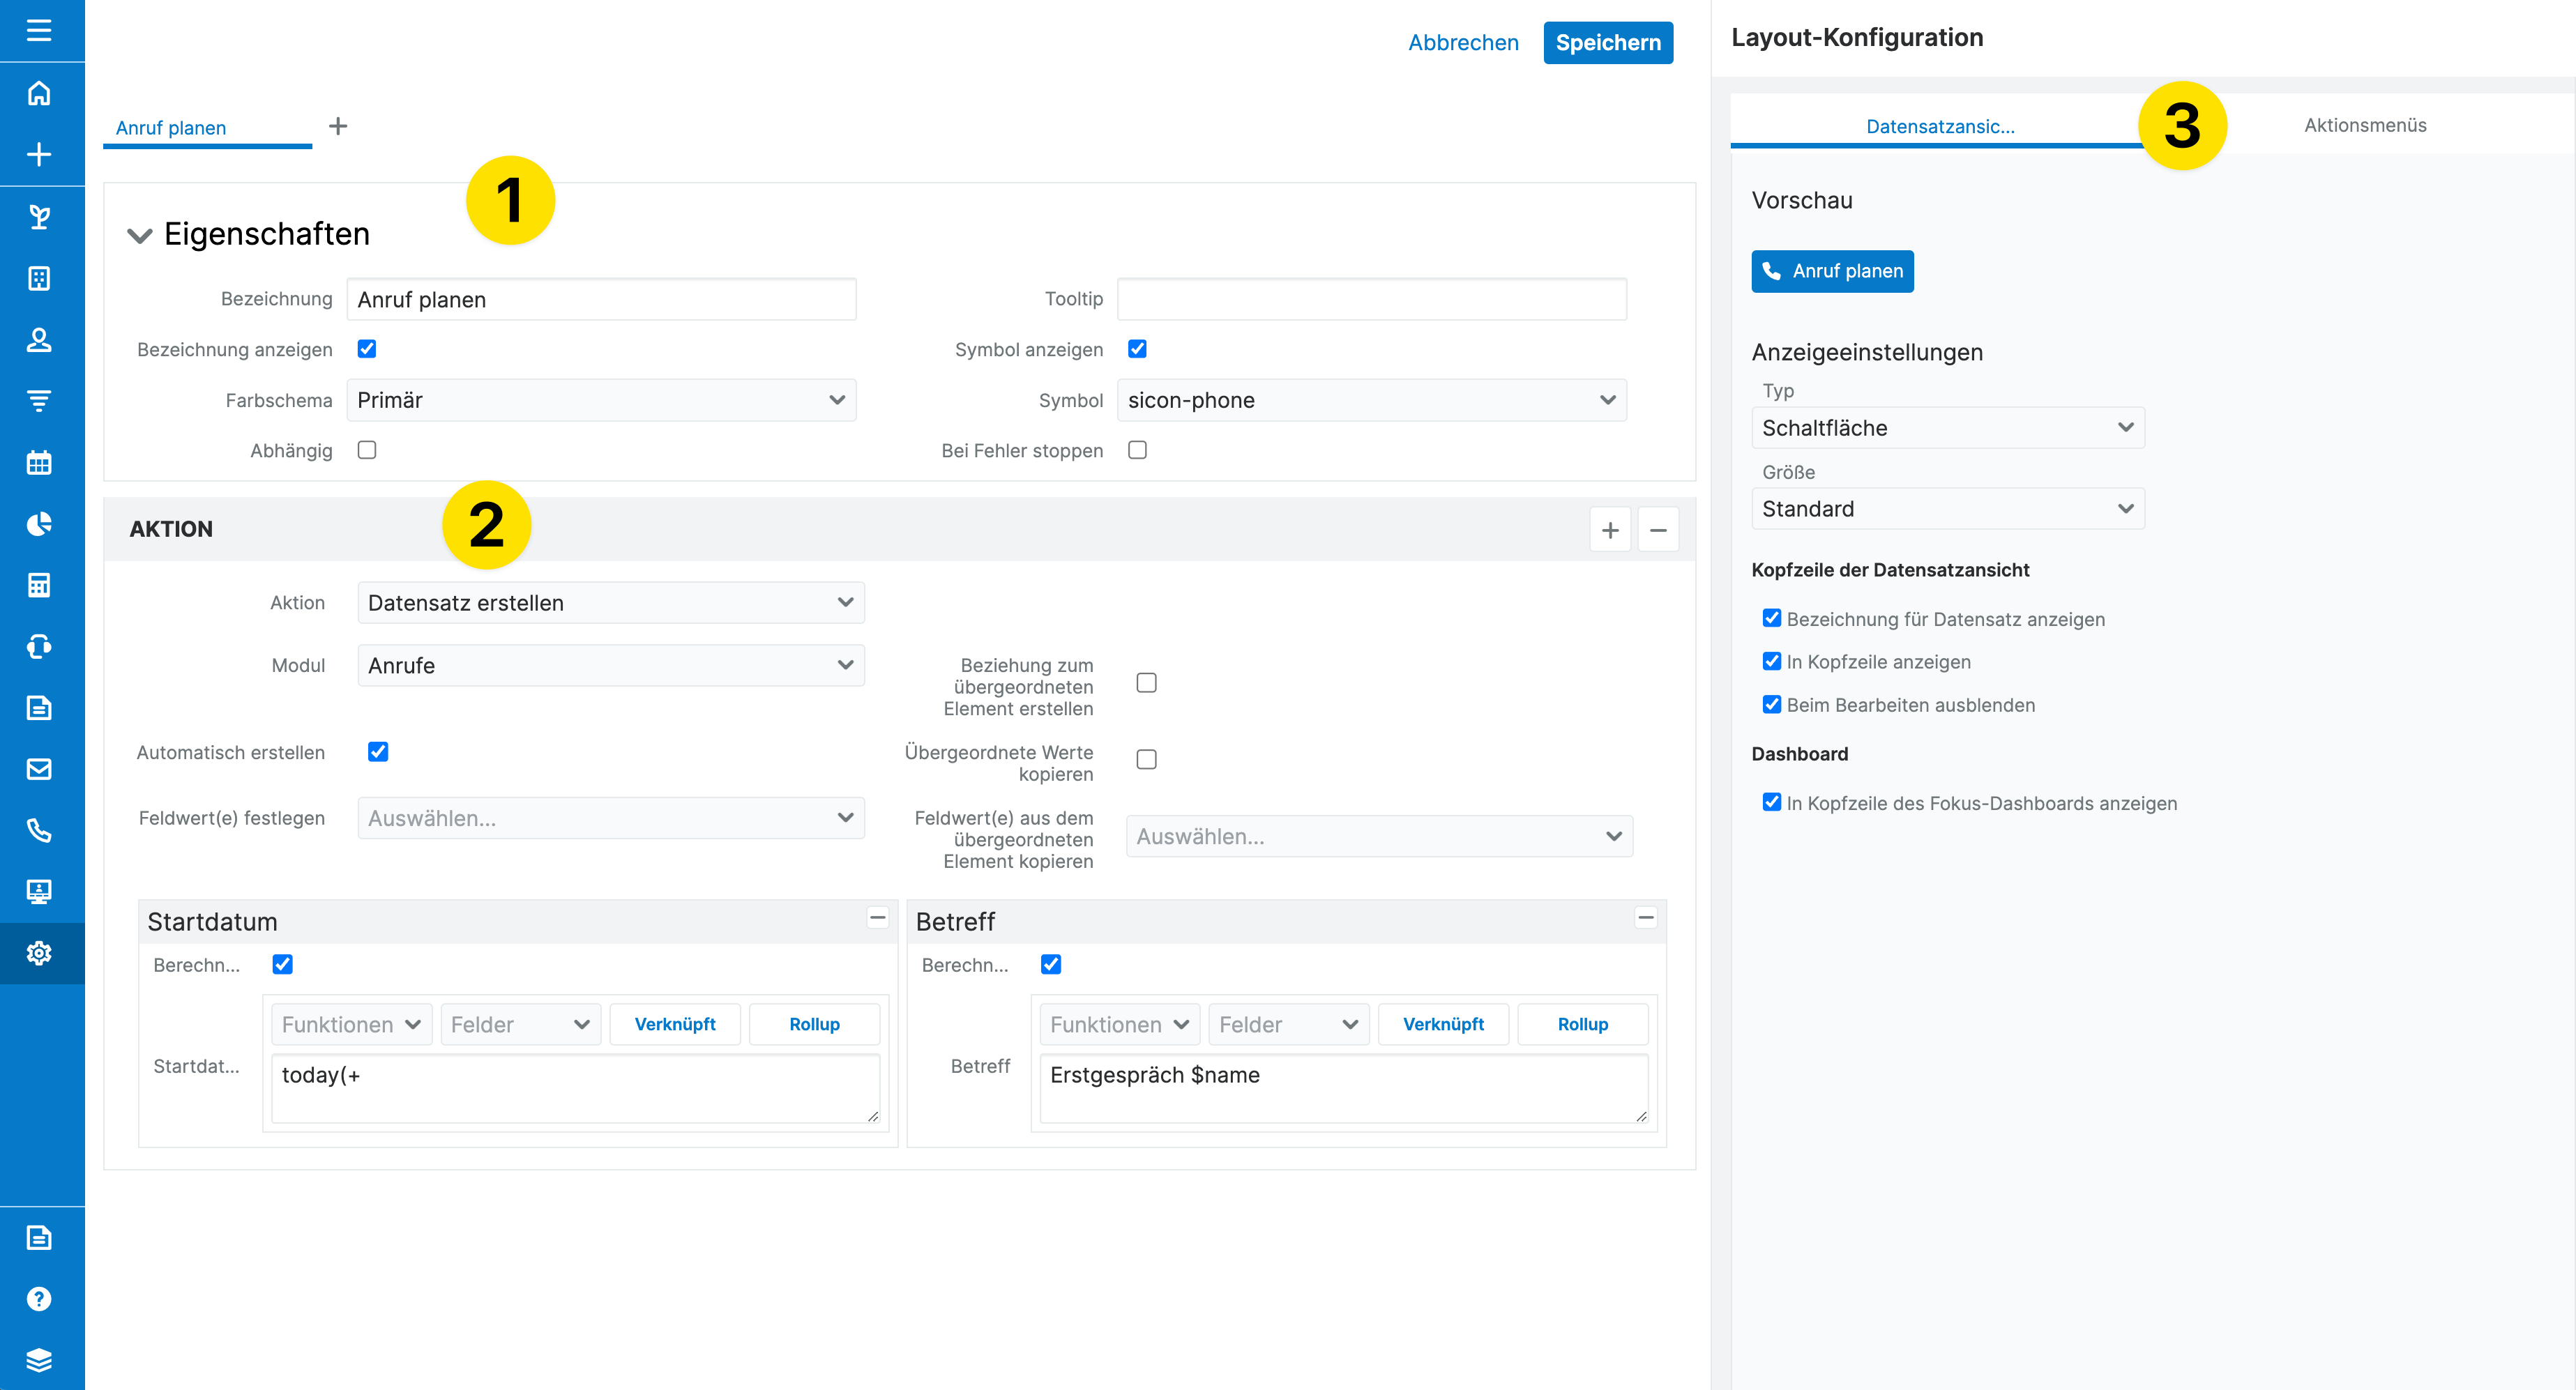Open the hamburger navigation menu
Viewport: 2576px width, 1390px height.
tap(39, 30)
